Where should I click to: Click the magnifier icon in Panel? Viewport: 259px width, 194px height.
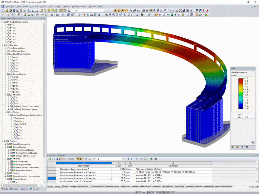tap(253, 142)
